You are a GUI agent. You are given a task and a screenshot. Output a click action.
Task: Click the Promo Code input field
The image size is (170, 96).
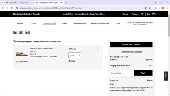(122, 73)
